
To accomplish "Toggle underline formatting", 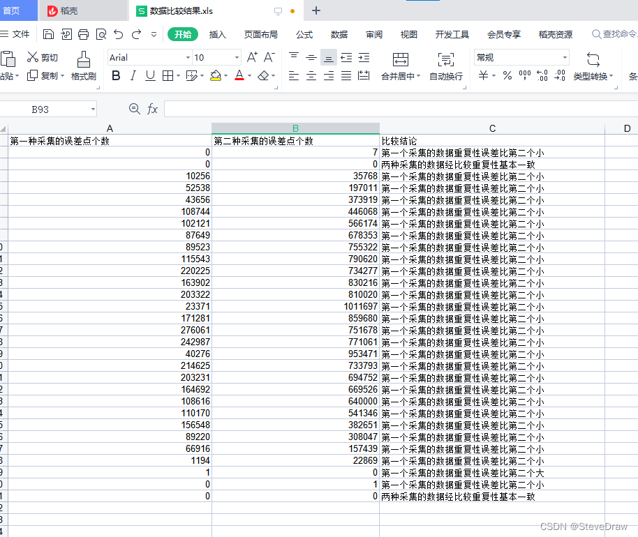I will coord(150,75).
